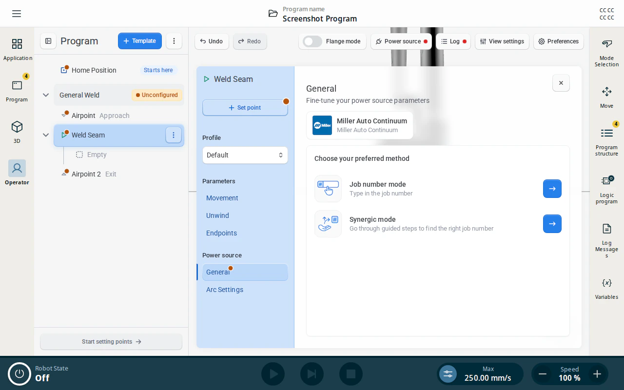Click the Set point button

point(245,108)
